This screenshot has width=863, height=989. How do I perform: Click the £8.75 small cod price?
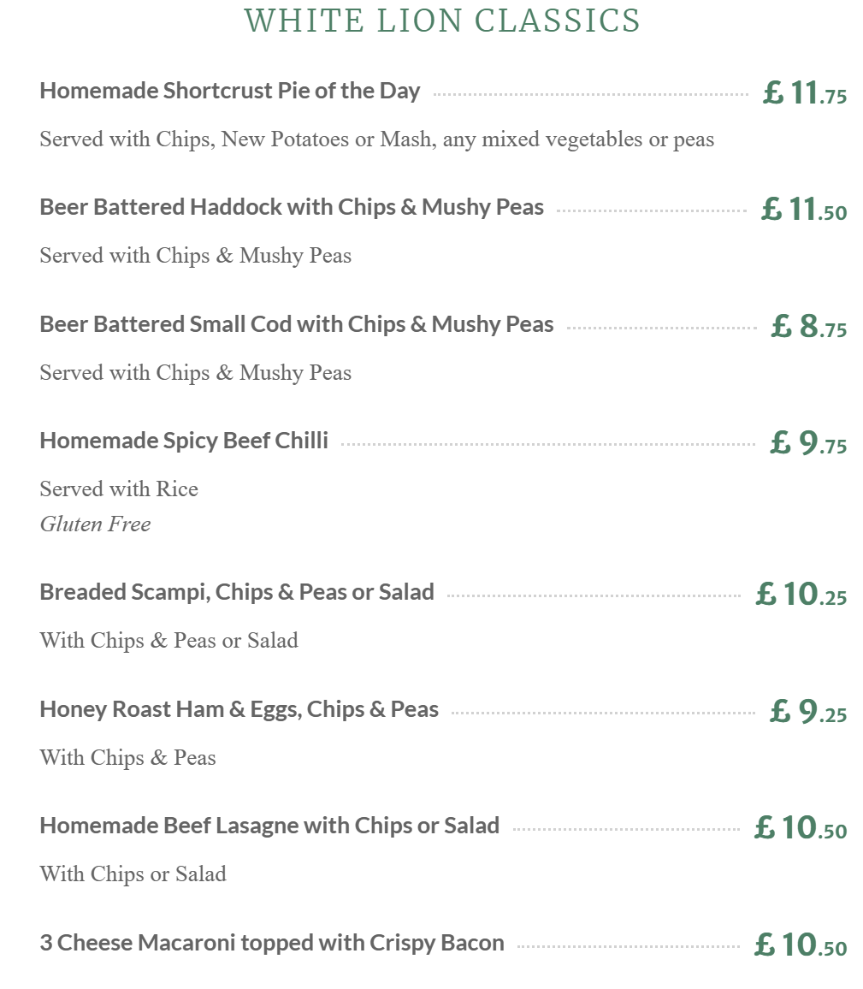coord(808,327)
